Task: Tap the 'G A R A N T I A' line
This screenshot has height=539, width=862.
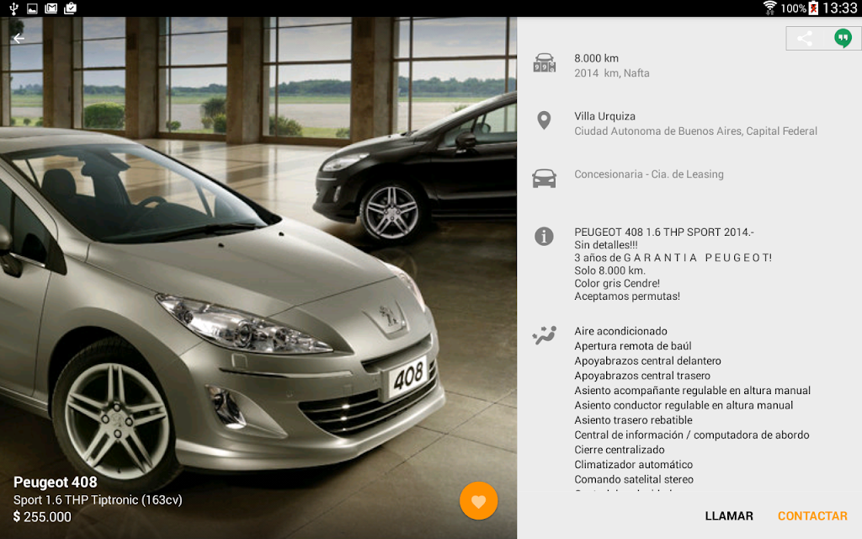Action: point(673,258)
